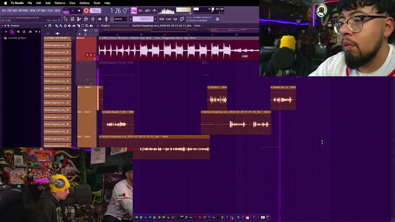Select the highlighted files tab in Browser
The height and width of the screenshot is (222, 395).
tap(12, 32)
